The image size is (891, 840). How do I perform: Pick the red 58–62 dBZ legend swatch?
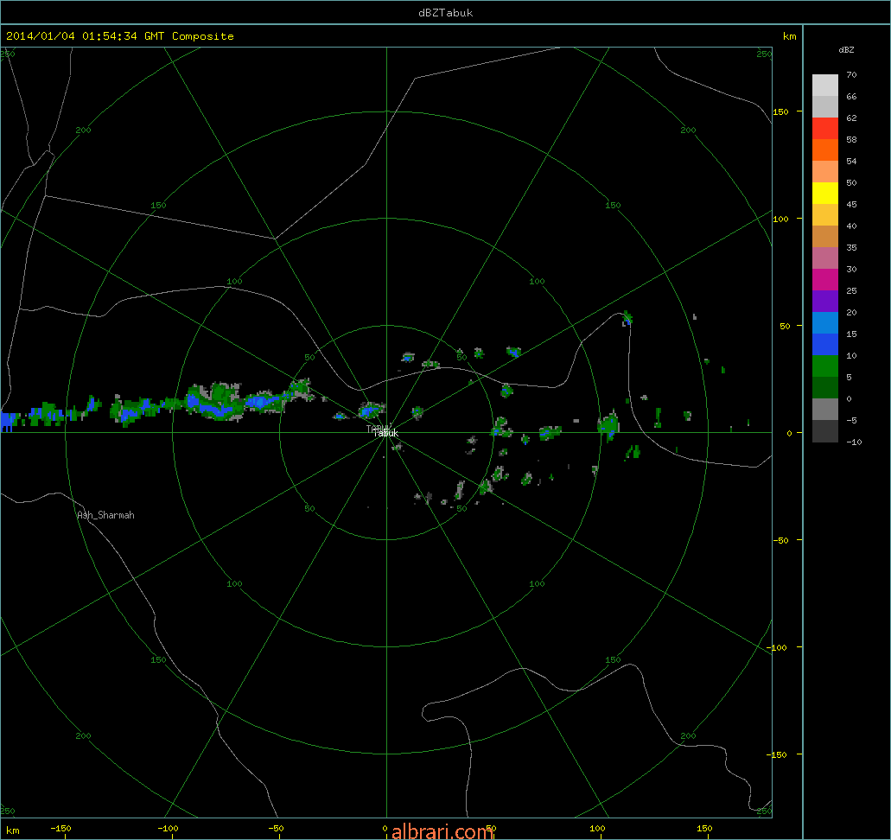click(x=824, y=129)
